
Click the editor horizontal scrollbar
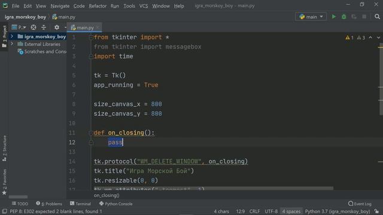(x=213, y=188)
